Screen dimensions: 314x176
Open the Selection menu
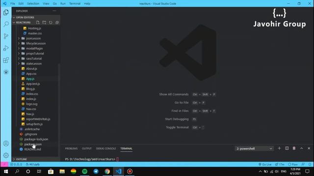pyautogui.click(x=33, y=3)
